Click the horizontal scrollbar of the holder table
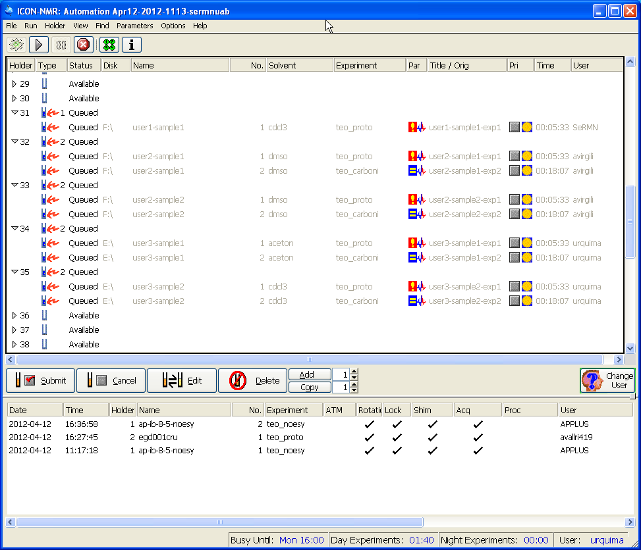This screenshot has width=641, height=550. pyautogui.click(x=310, y=360)
